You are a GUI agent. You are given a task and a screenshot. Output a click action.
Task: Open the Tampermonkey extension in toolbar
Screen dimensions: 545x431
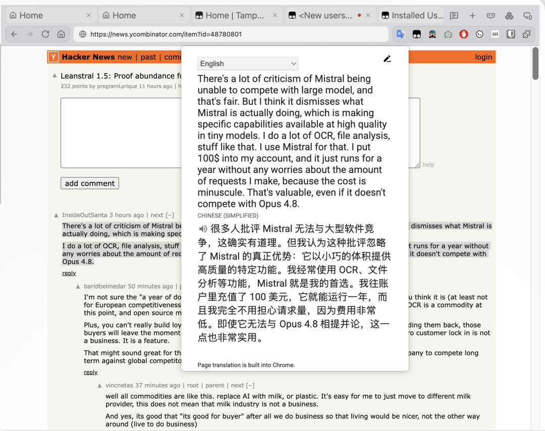[x=416, y=34]
